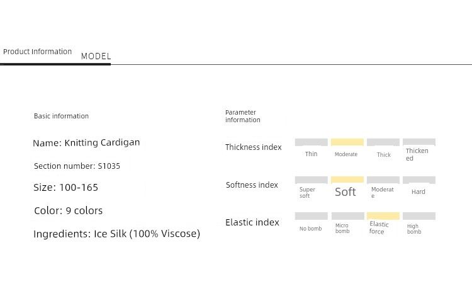472x291 pixels.
Task: Pick the Moderate softness bar
Action: click(383, 180)
